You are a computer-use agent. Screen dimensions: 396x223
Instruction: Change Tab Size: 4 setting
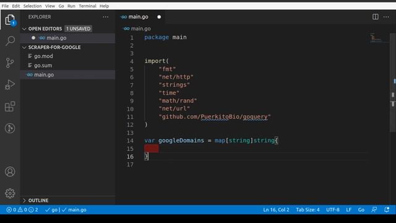[x=308, y=209]
